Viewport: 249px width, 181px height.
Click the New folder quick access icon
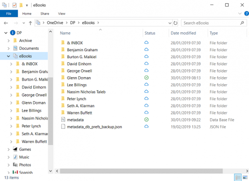[x=21, y=5]
